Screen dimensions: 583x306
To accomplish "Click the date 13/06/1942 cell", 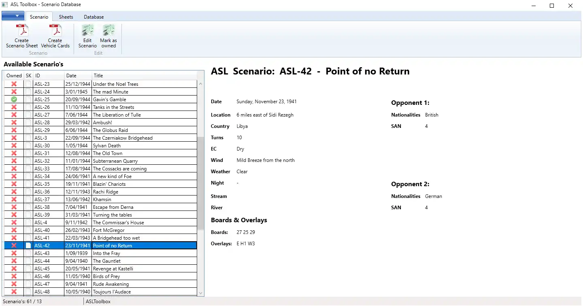I will 78,200.
